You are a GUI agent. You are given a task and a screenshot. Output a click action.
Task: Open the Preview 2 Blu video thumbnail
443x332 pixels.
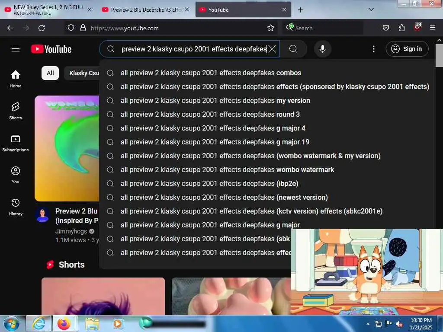pos(67,148)
